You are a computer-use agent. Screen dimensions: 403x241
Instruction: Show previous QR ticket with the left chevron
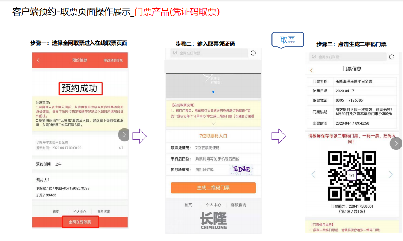pos(313,174)
